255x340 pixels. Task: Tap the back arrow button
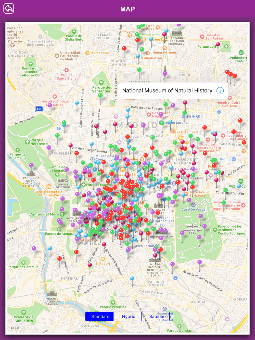tap(9, 9)
